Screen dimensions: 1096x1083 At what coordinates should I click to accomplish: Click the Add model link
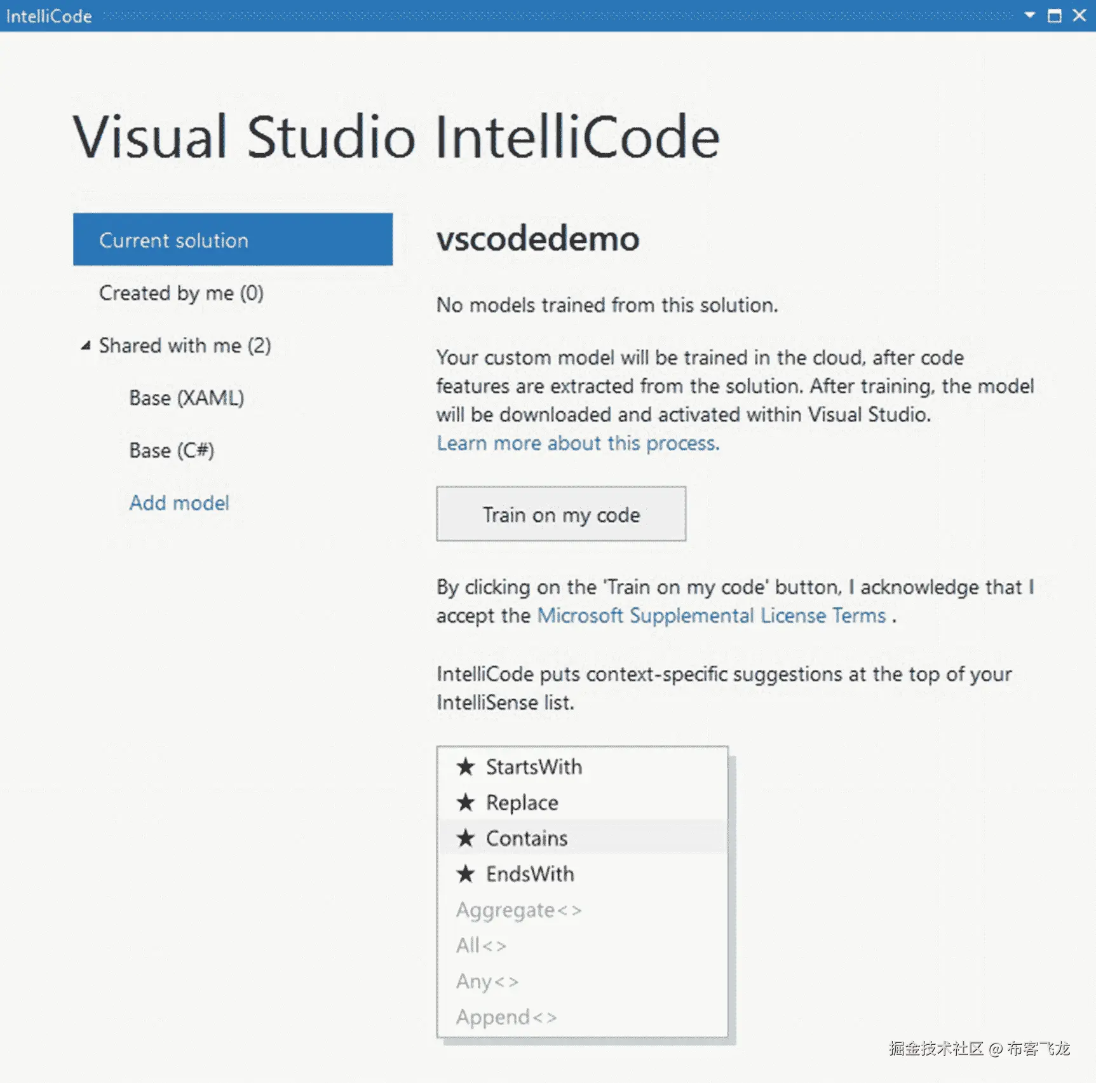pyautogui.click(x=179, y=503)
